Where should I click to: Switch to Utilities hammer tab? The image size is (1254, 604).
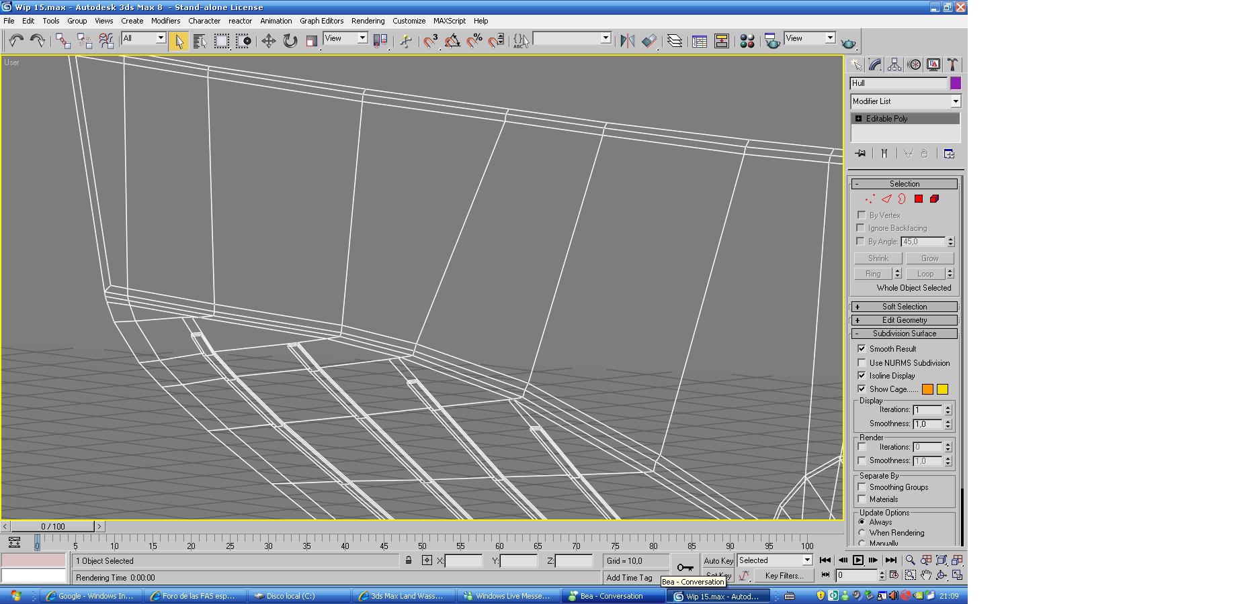952,64
